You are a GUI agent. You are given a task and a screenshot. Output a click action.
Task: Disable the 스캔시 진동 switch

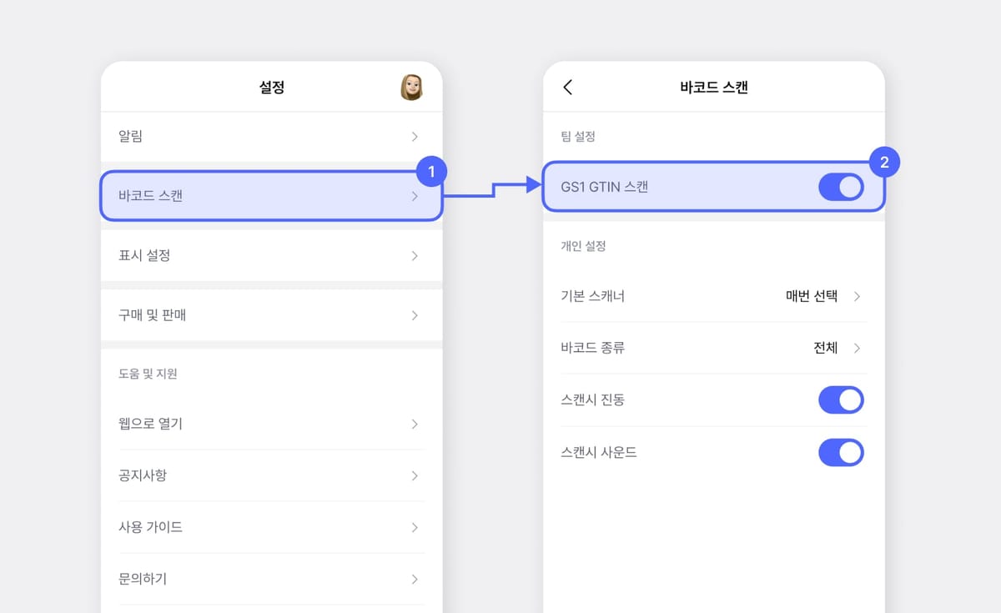(x=841, y=399)
